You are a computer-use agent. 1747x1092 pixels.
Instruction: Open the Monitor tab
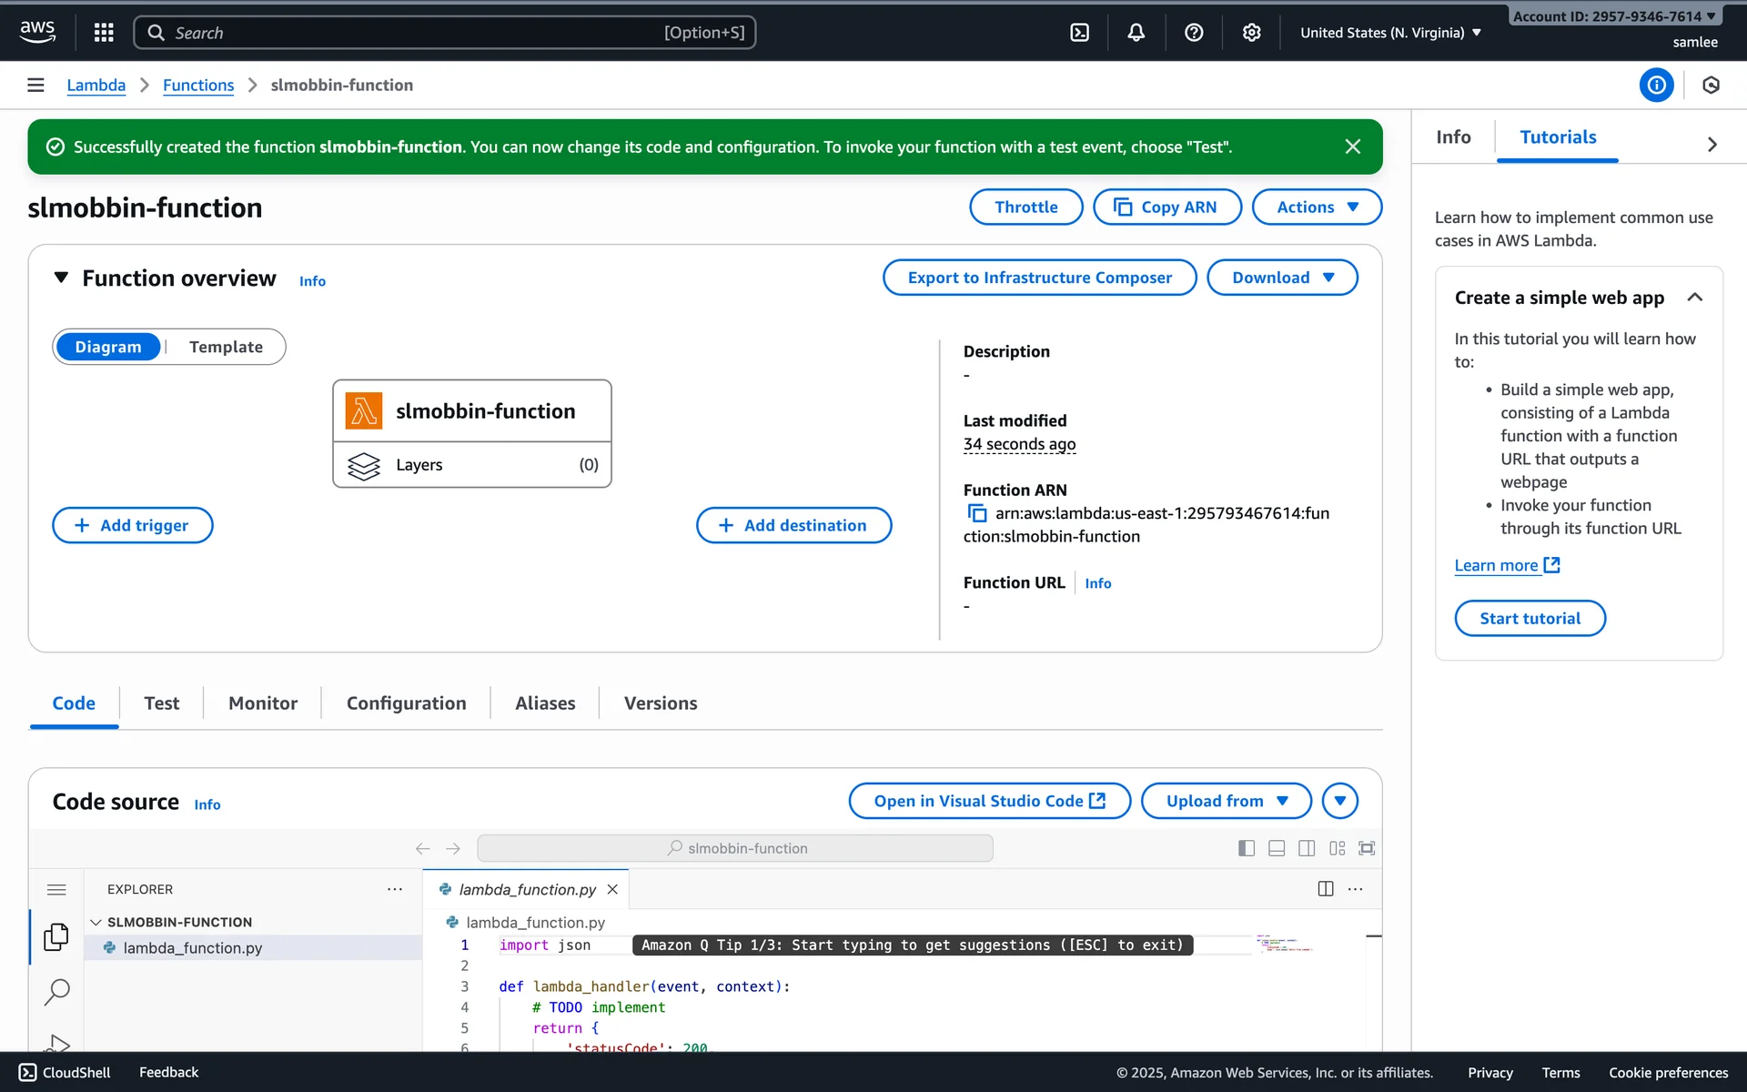point(263,703)
